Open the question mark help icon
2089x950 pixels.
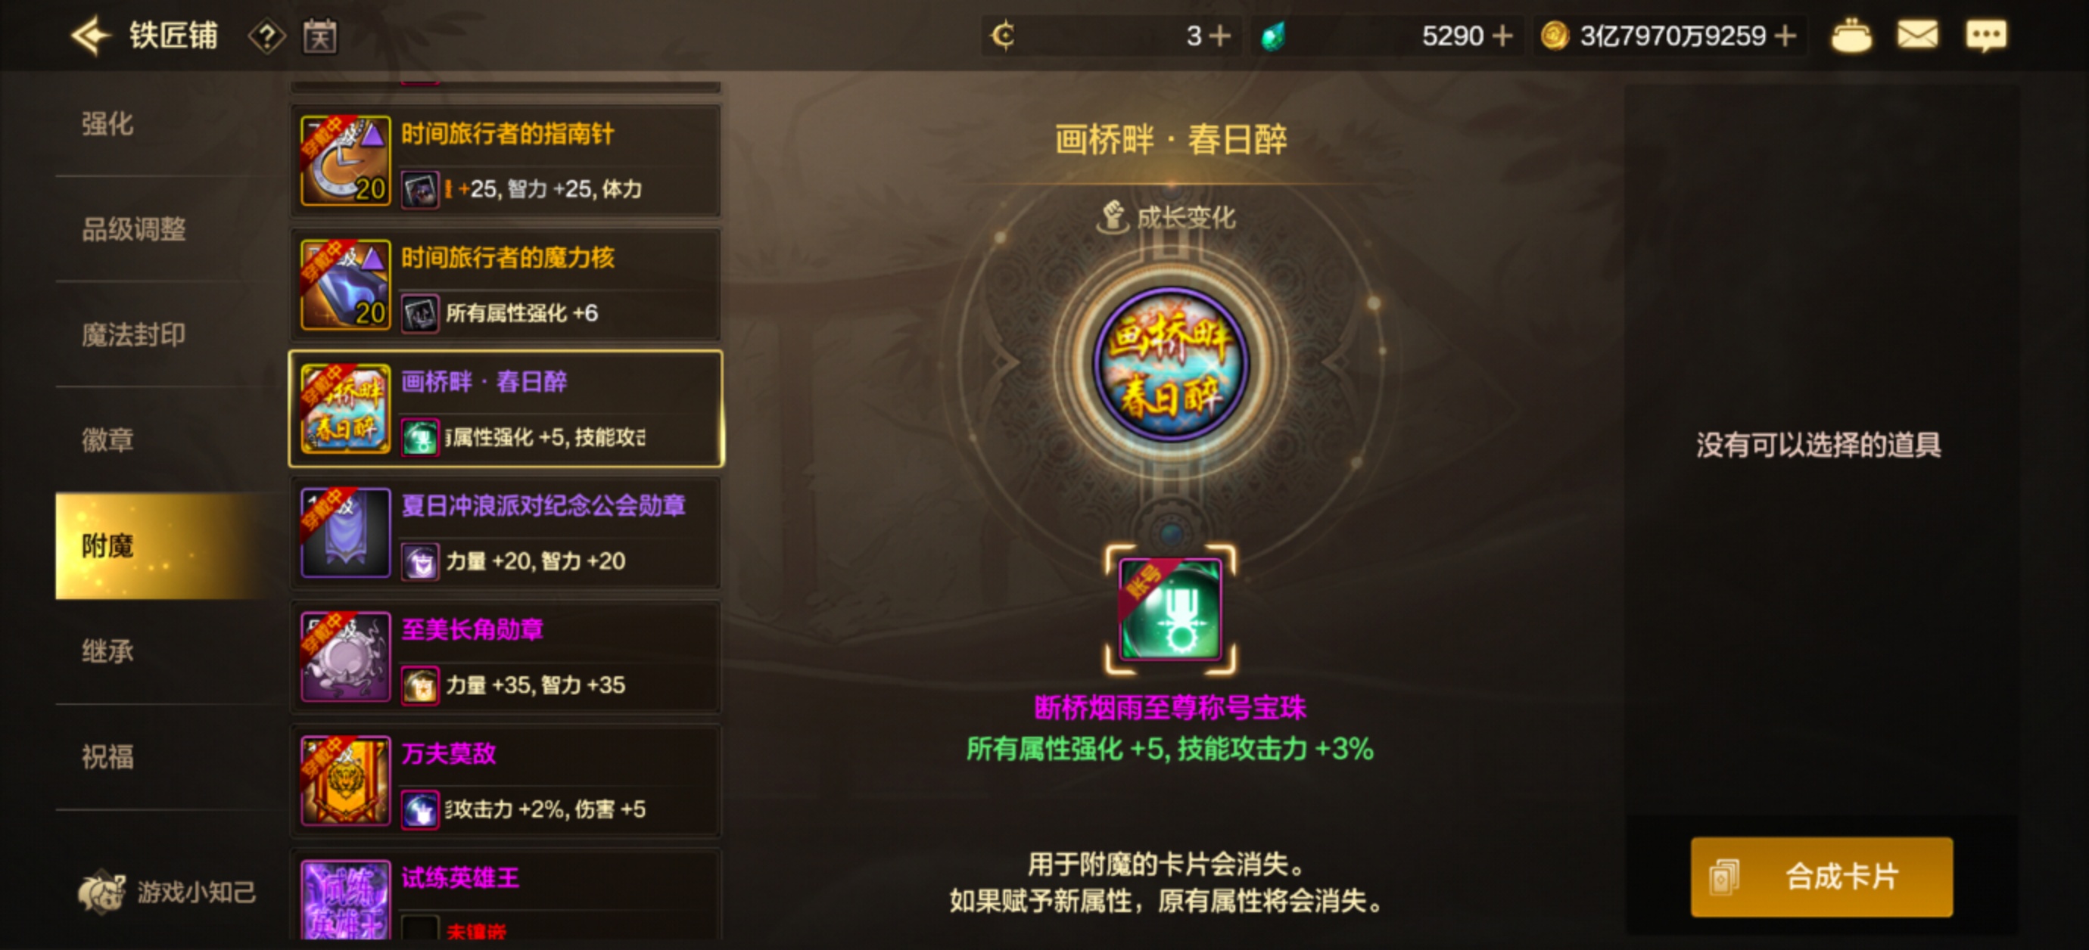[x=266, y=36]
